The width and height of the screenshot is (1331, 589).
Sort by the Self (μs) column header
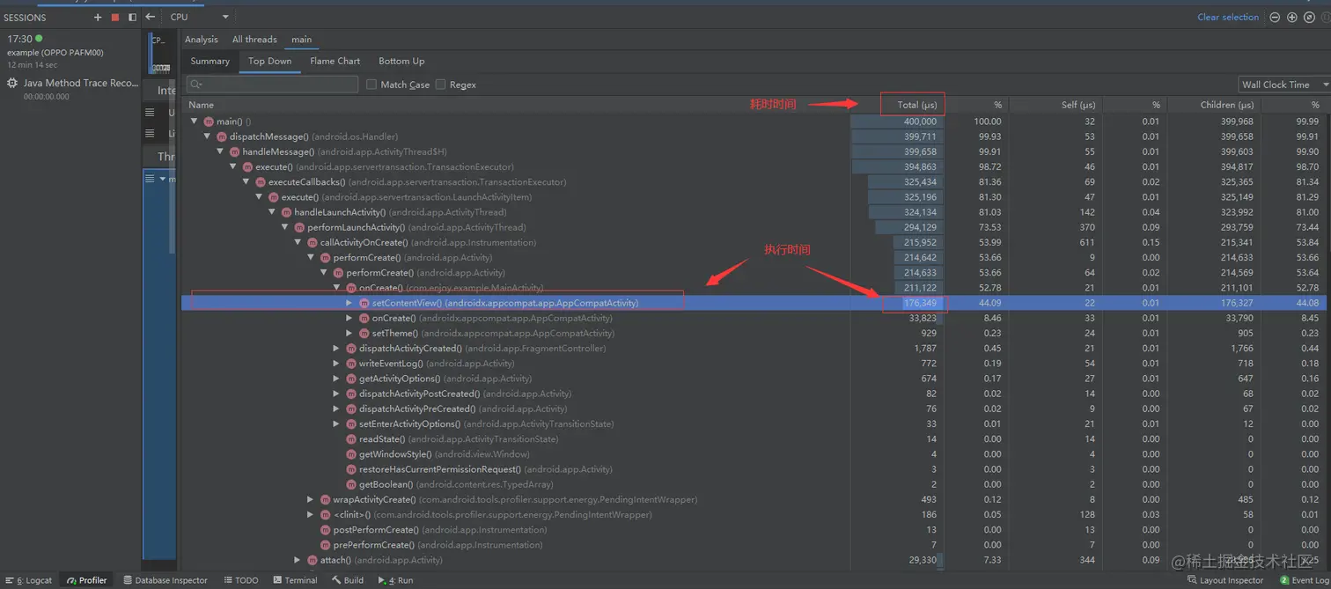(1078, 105)
